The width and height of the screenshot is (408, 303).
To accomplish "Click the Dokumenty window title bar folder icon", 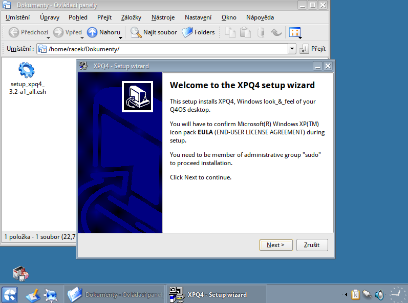I will [7, 5].
